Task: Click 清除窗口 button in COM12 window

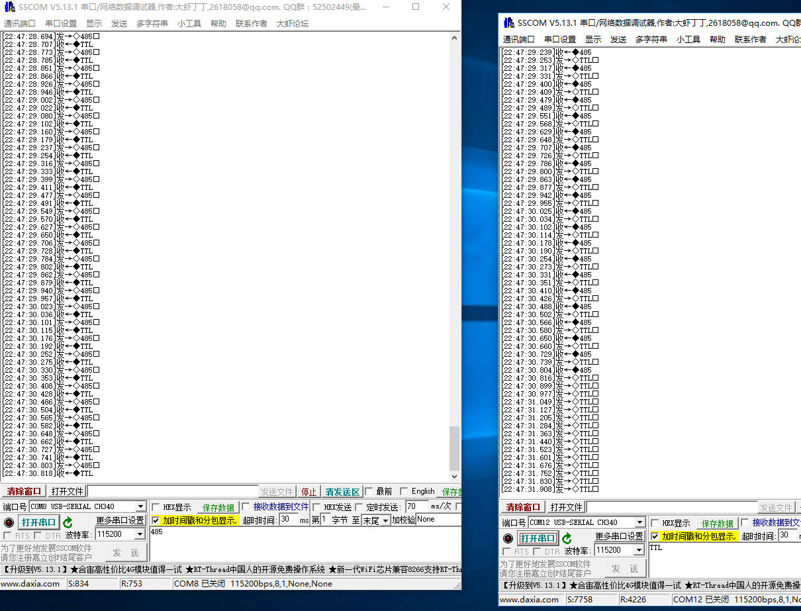Action: 523,507
